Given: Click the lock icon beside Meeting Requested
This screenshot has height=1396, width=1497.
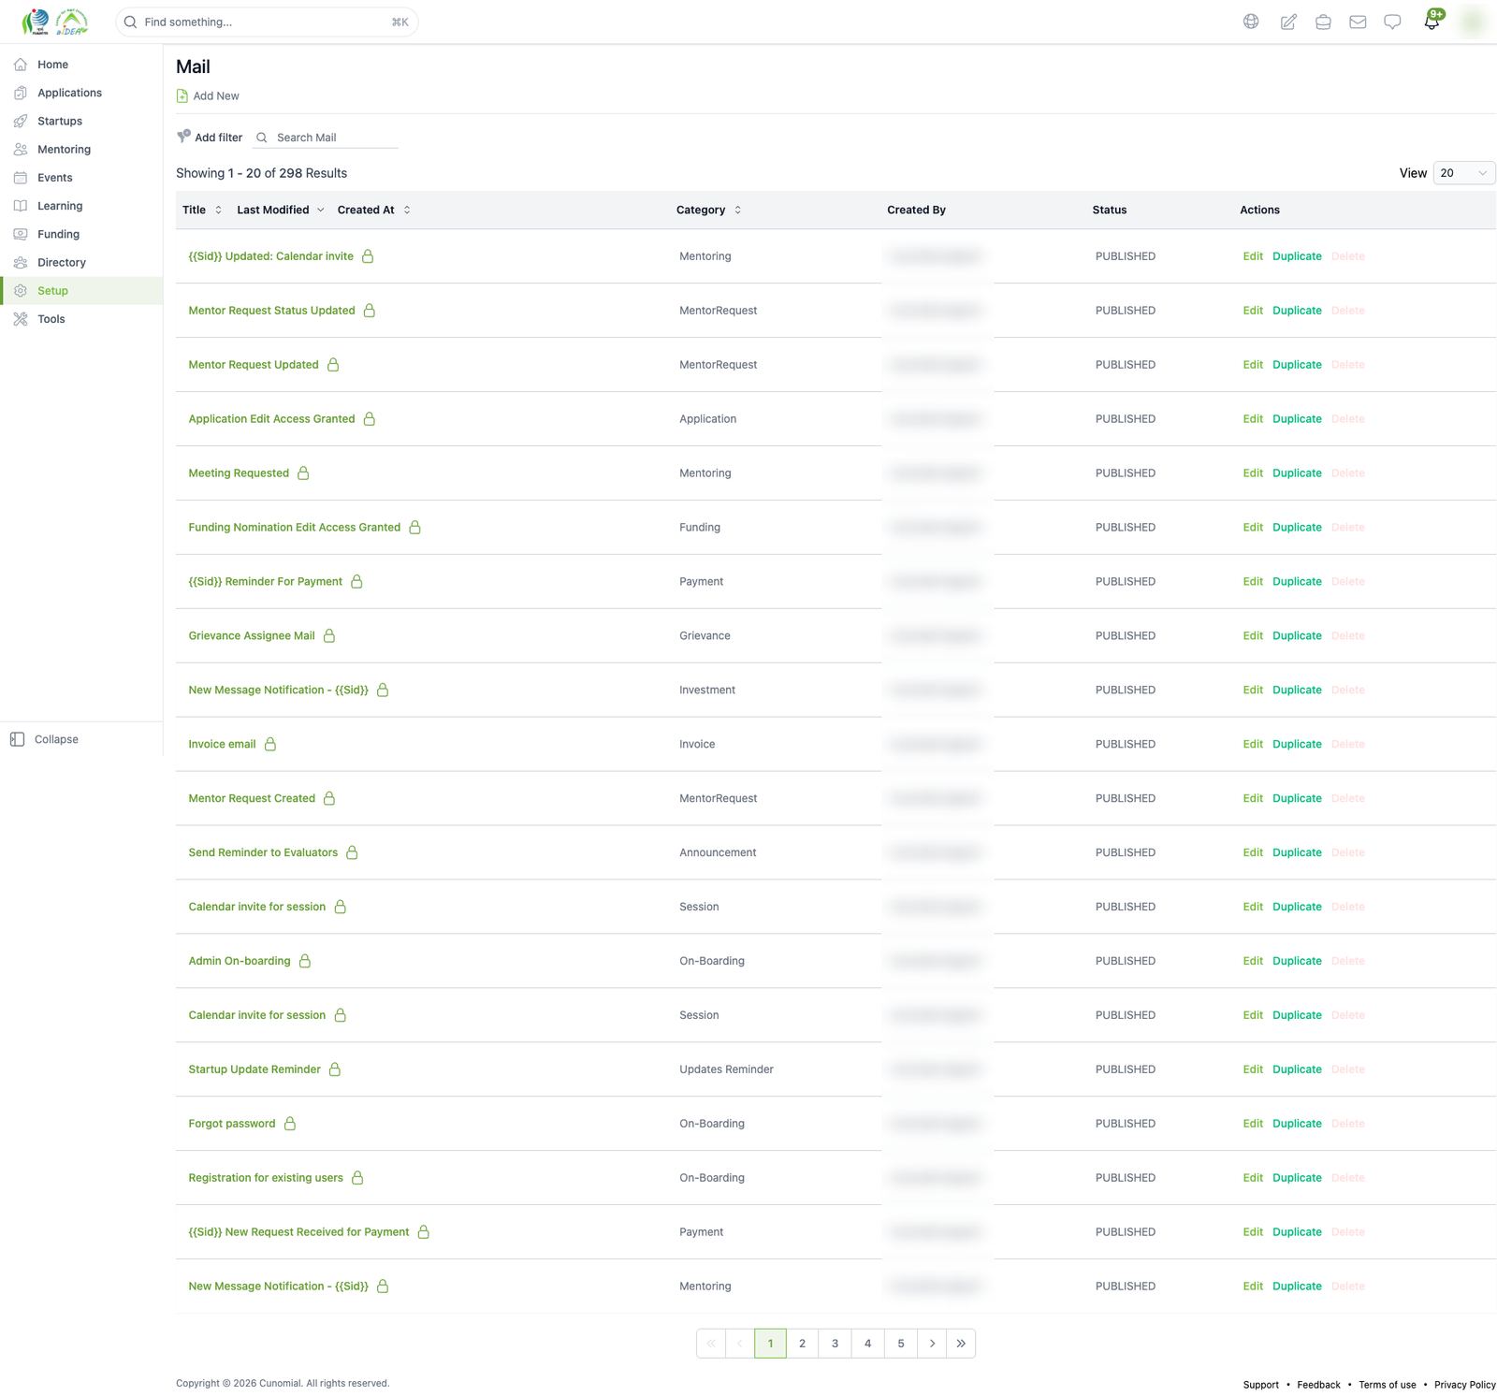Looking at the screenshot, I should pyautogui.click(x=303, y=473).
